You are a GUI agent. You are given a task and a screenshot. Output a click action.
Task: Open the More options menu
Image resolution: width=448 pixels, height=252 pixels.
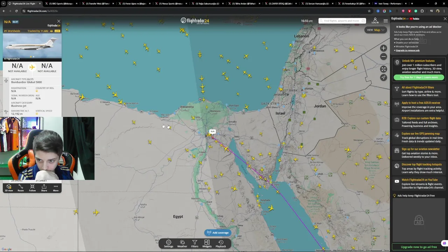pos(56,188)
